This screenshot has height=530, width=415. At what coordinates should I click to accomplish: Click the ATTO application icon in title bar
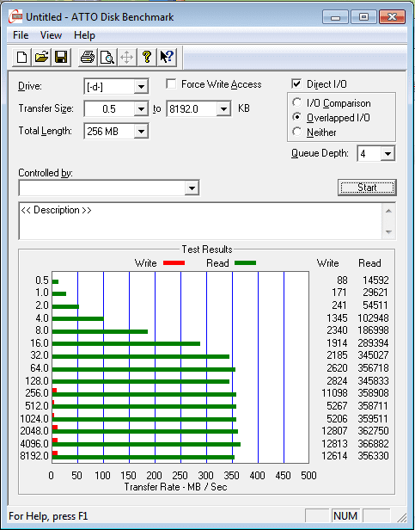pos(15,16)
